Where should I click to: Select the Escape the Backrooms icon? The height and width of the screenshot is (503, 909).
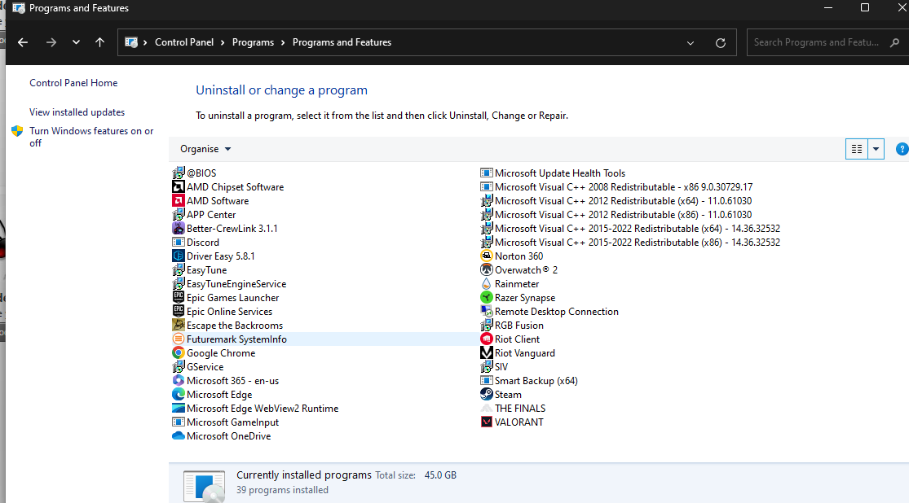click(179, 326)
